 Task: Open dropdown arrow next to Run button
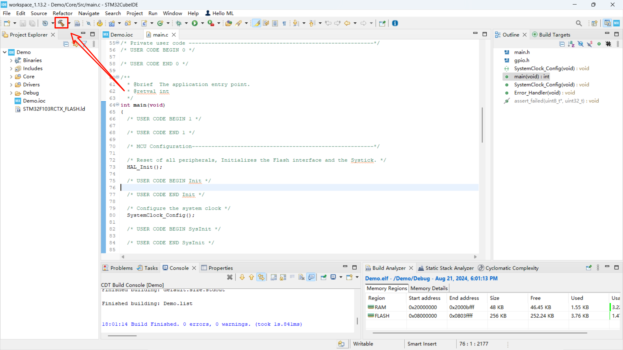pos(202,23)
